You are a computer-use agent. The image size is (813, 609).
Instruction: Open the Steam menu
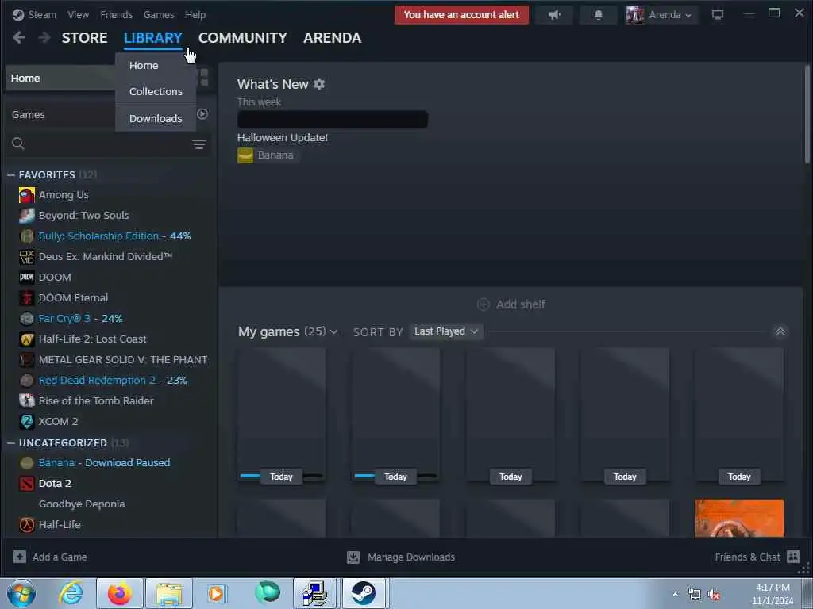click(42, 14)
